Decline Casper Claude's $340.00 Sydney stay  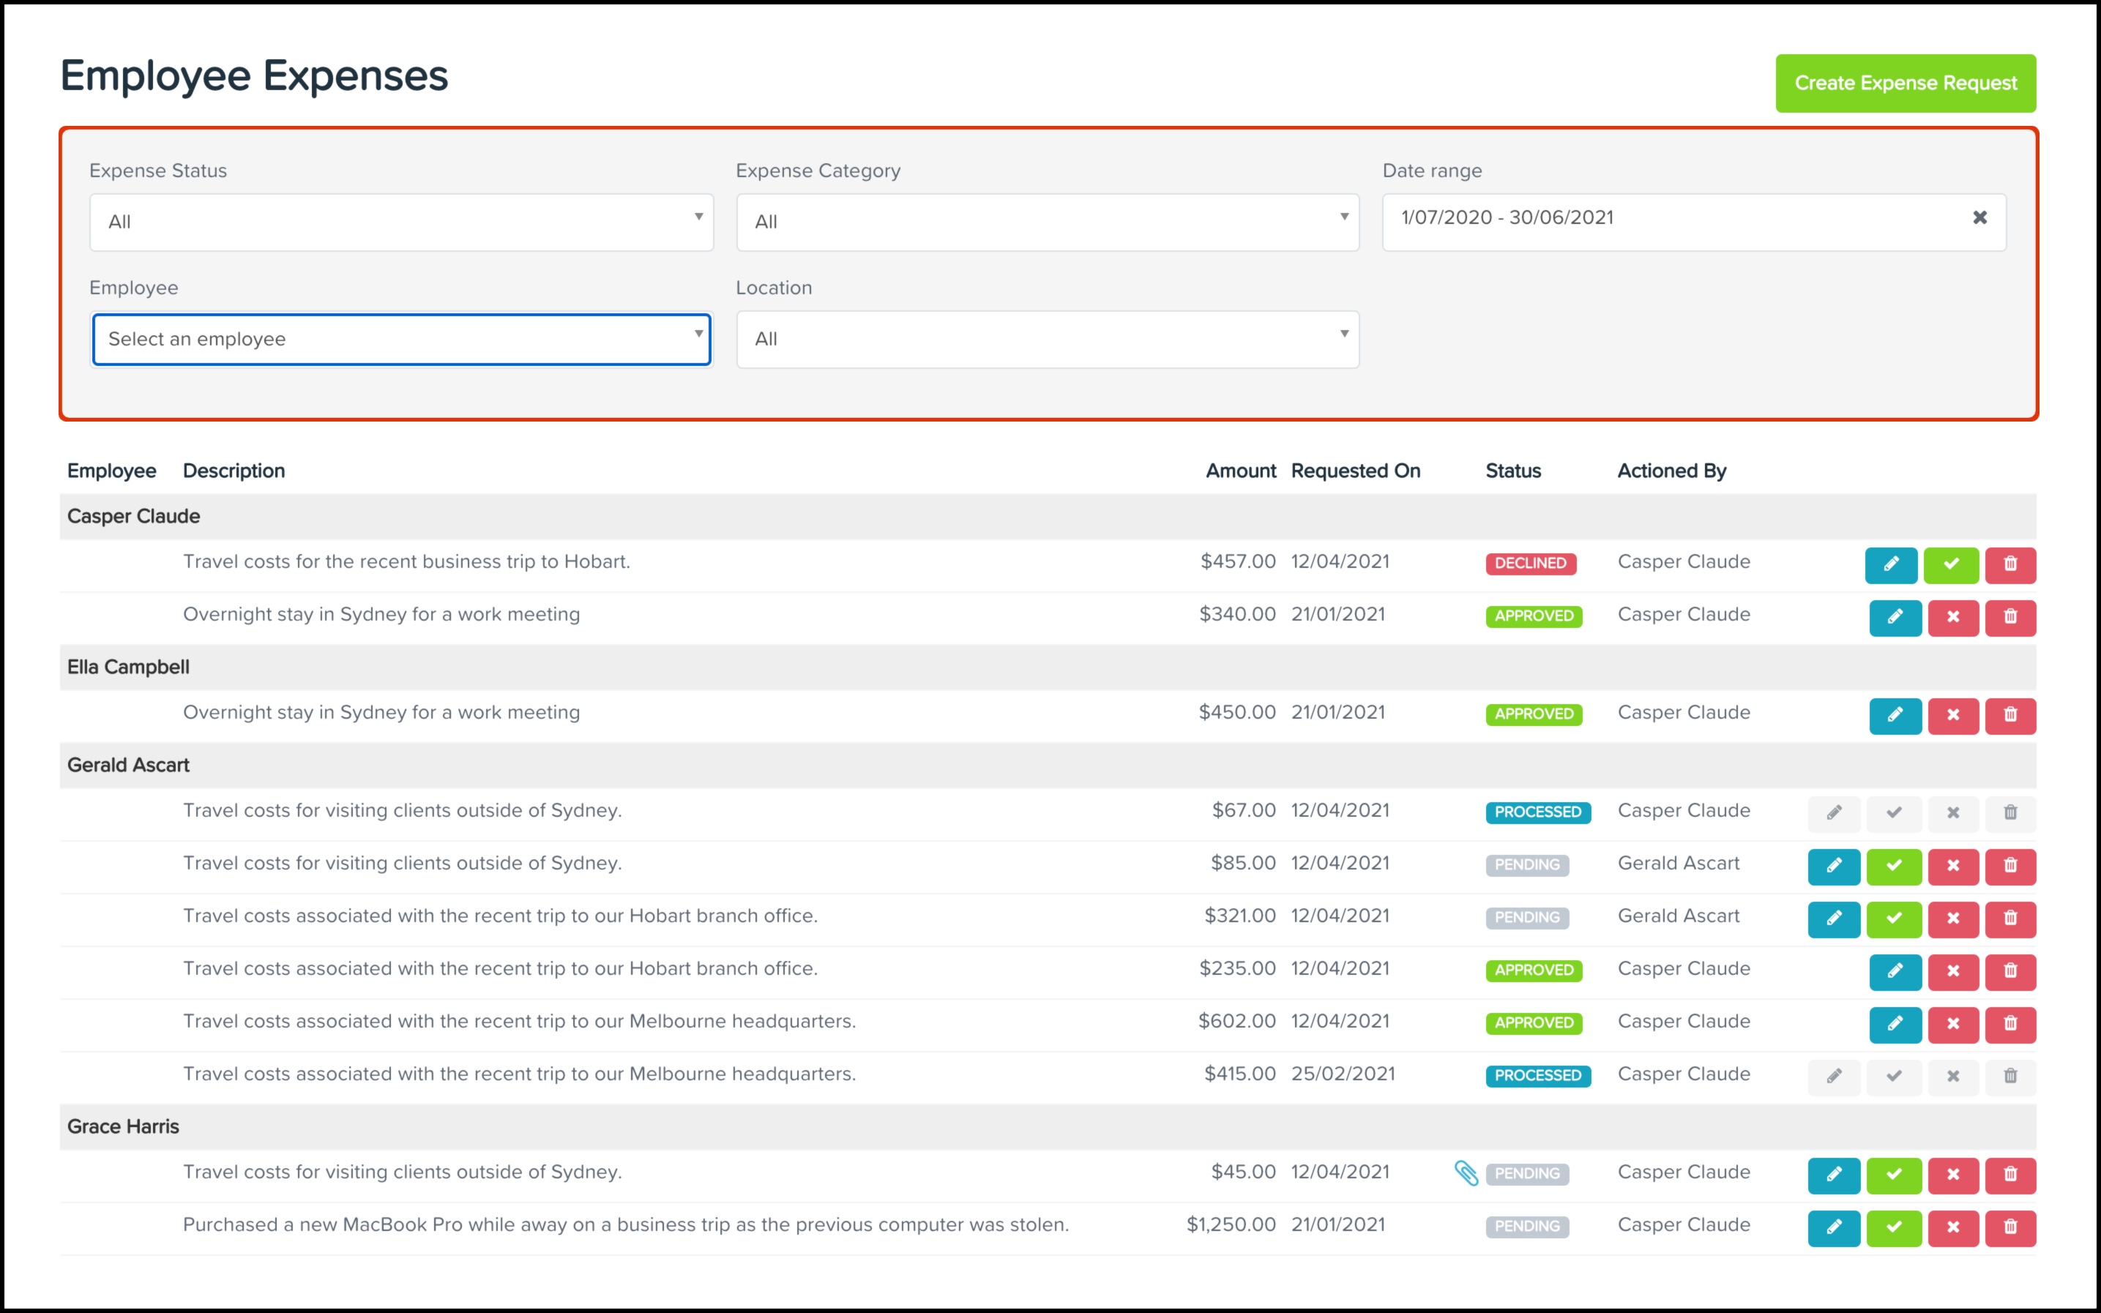pos(1952,618)
